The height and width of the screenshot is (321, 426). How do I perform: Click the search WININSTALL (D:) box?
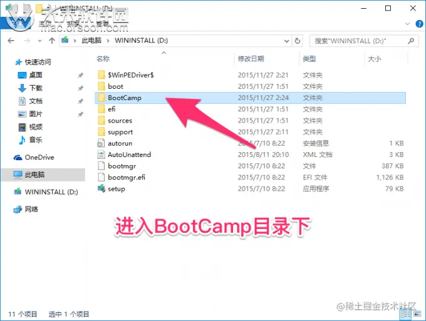[364, 41]
